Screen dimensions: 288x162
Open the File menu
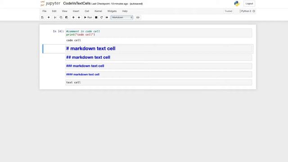coord(45,11)
